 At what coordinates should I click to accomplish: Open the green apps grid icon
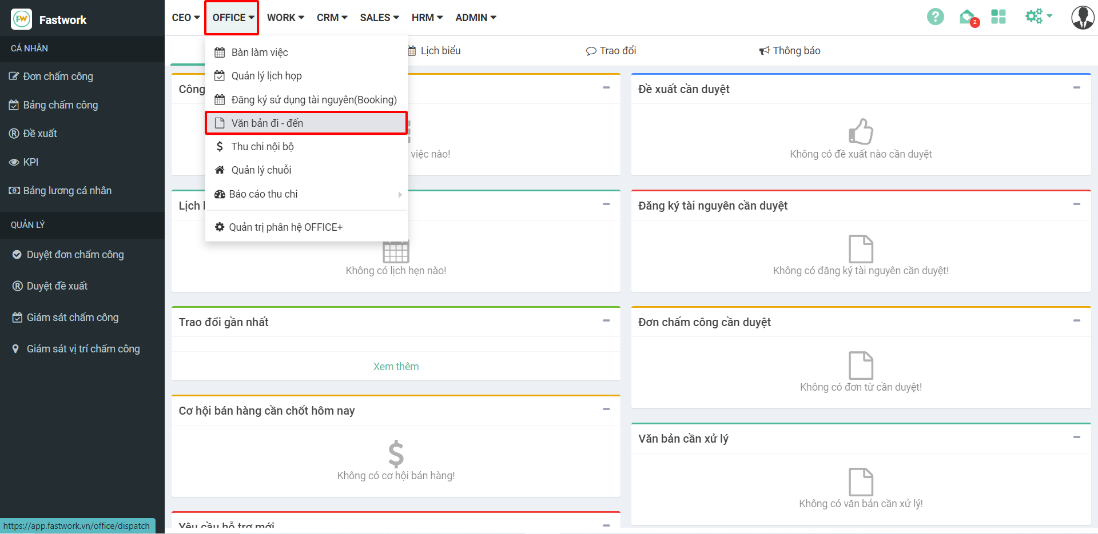[x=998, y=17]
